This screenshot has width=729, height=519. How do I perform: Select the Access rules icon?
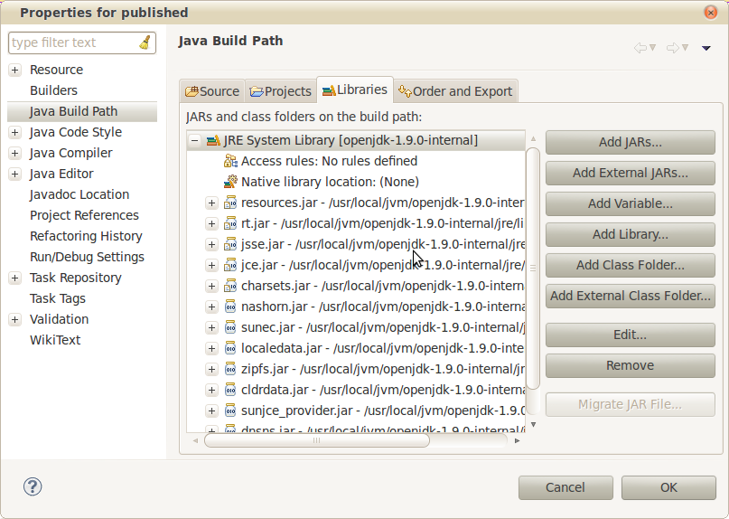pos(230,161)
